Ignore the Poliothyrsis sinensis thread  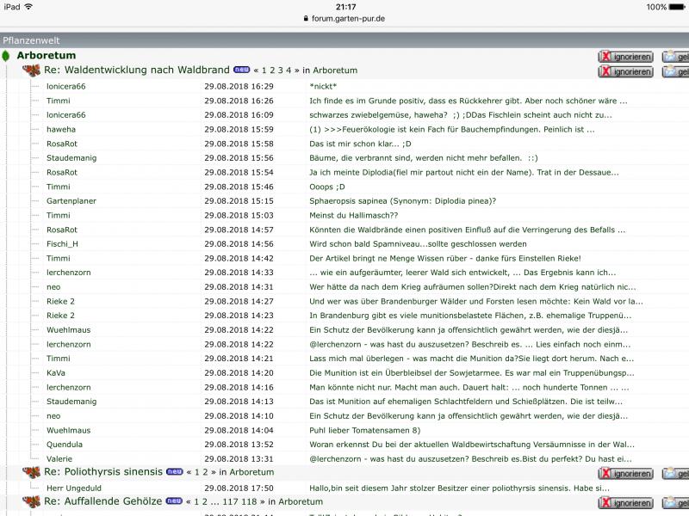click(625, 473)
